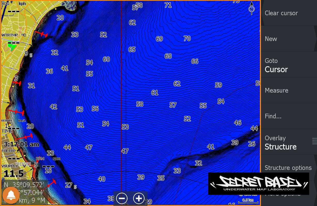Image resolution: width=317 pixels, height=206 pixels.
Task: Tap depth sounding 52 beside 33
Action: (103, 35)
